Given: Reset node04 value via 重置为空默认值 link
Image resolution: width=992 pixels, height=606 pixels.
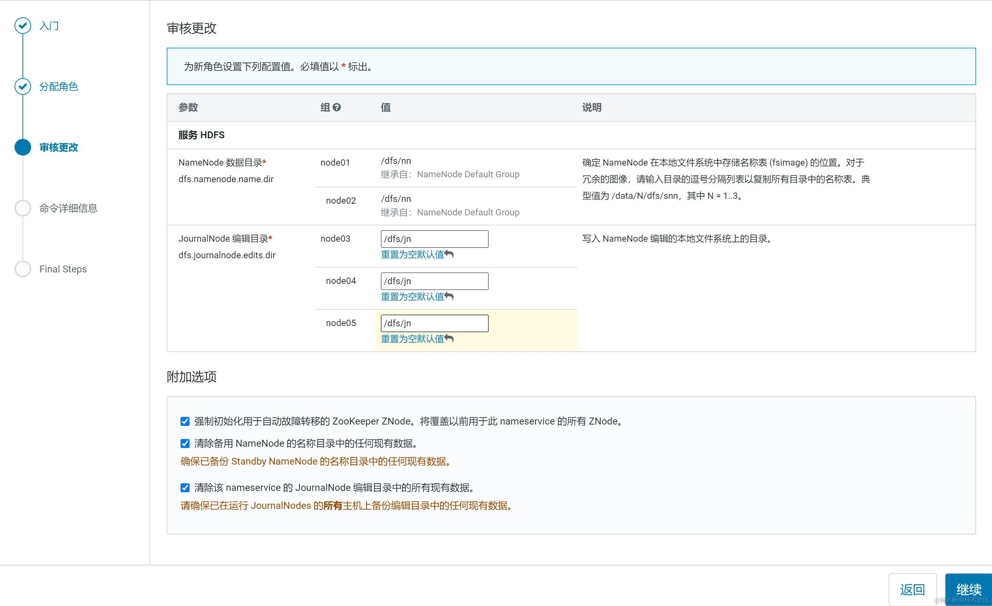Looking at the screenshot, I should [x=412, y=297].
